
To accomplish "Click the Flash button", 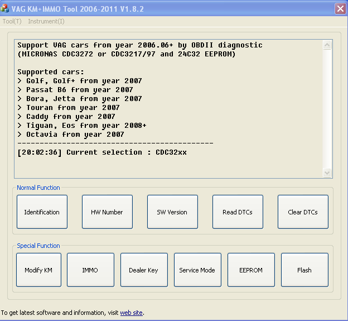I will click(304, 270).
